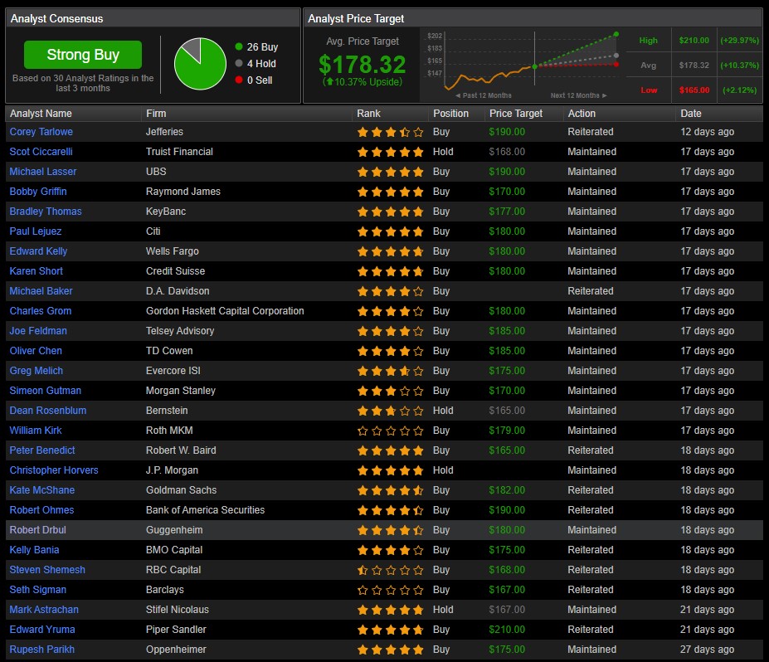Click Corey Tarlowe's star rank rating
The image size is (769, 662).
pos(391,132)
